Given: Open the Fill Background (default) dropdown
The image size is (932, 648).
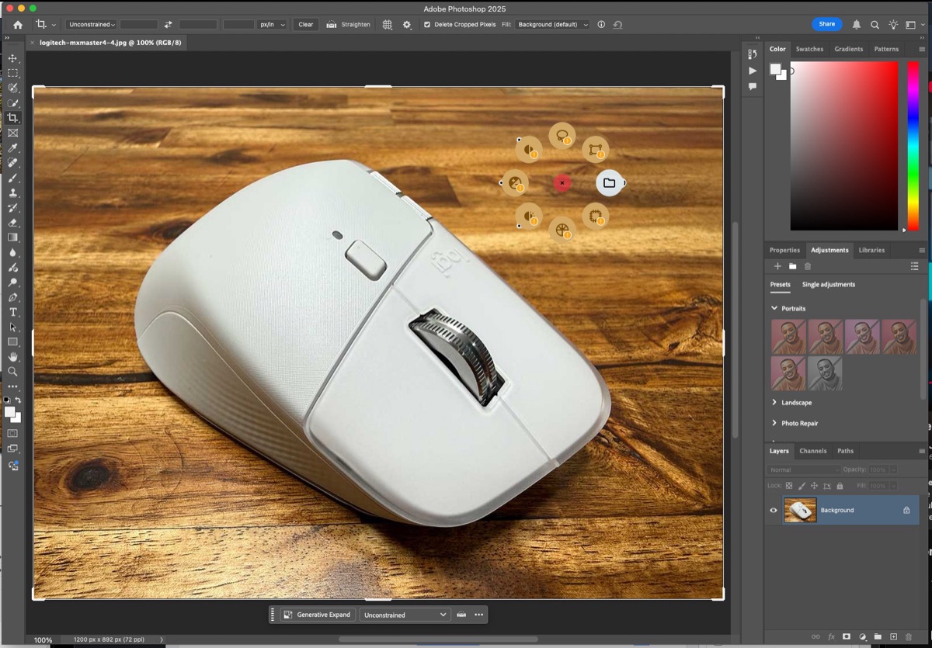Looking at the screenshot, I should (552, 25).
